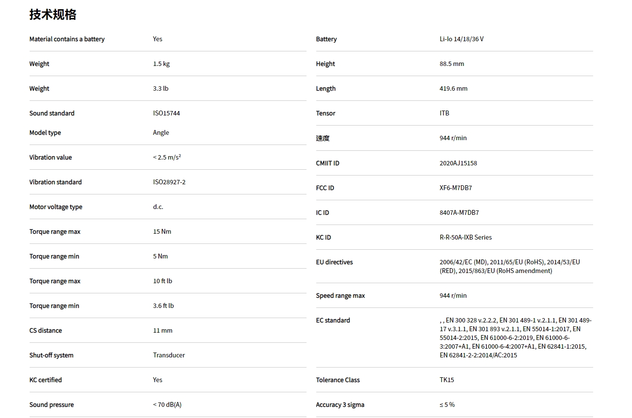Viewport: 632px width, 418px height.
Task: Select the TK15 tolerance class value
Action: 447,380
